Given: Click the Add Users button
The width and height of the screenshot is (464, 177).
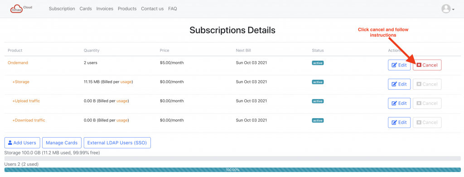Looking at the screenshot, I should coord(22,143).
